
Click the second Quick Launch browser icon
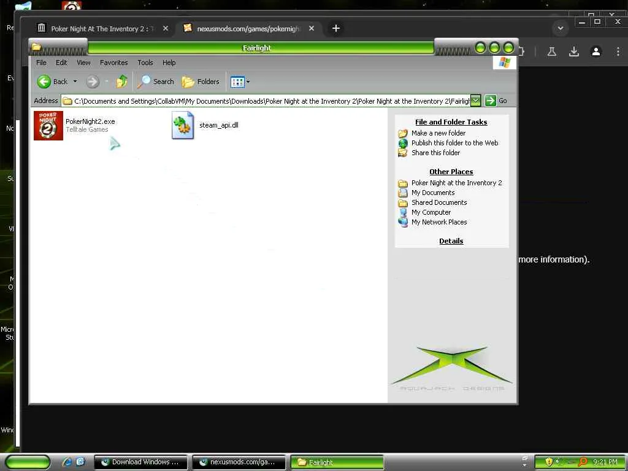[x=80, y=462]
